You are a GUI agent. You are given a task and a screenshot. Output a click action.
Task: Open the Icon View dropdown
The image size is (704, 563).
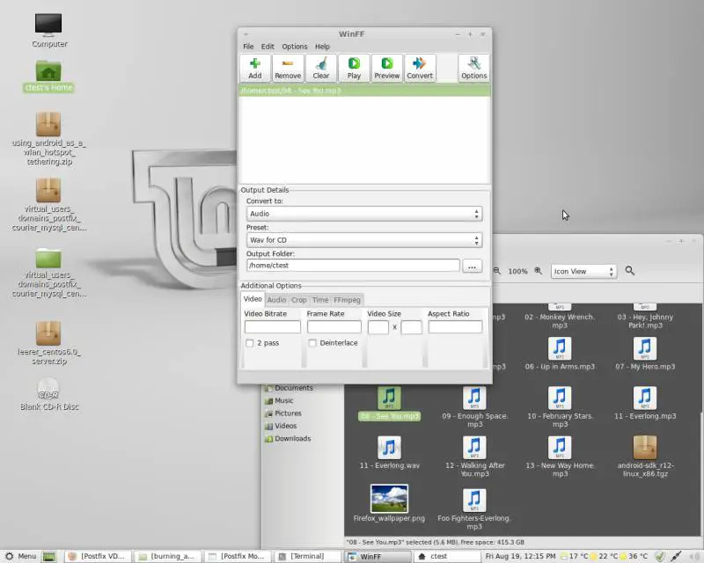click(x=583, y=271)
